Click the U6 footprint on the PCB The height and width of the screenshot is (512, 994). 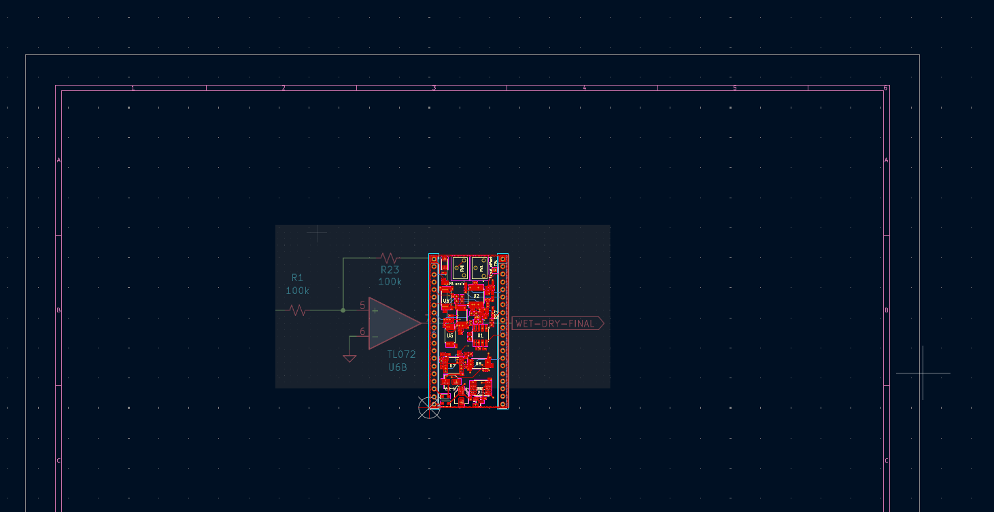pos(446,300)
